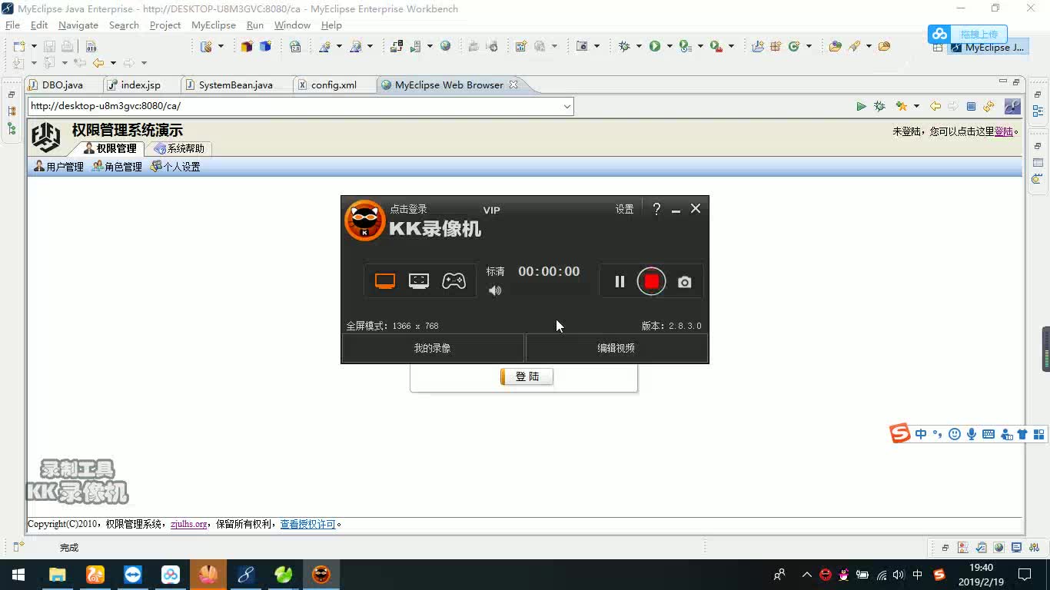Expand the toolbar Back history dropdown

click(113, 63)
